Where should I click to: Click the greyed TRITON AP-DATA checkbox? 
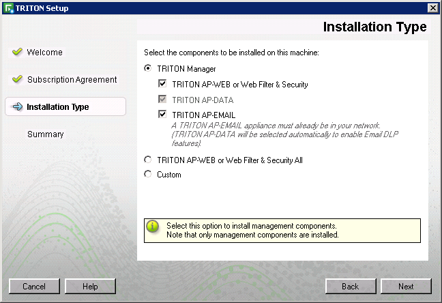(x=162, y=99)
